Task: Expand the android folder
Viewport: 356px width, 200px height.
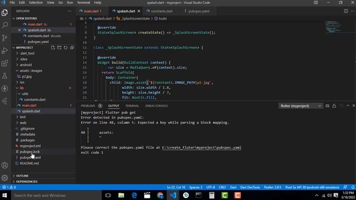Action: [x=26, y=65]
